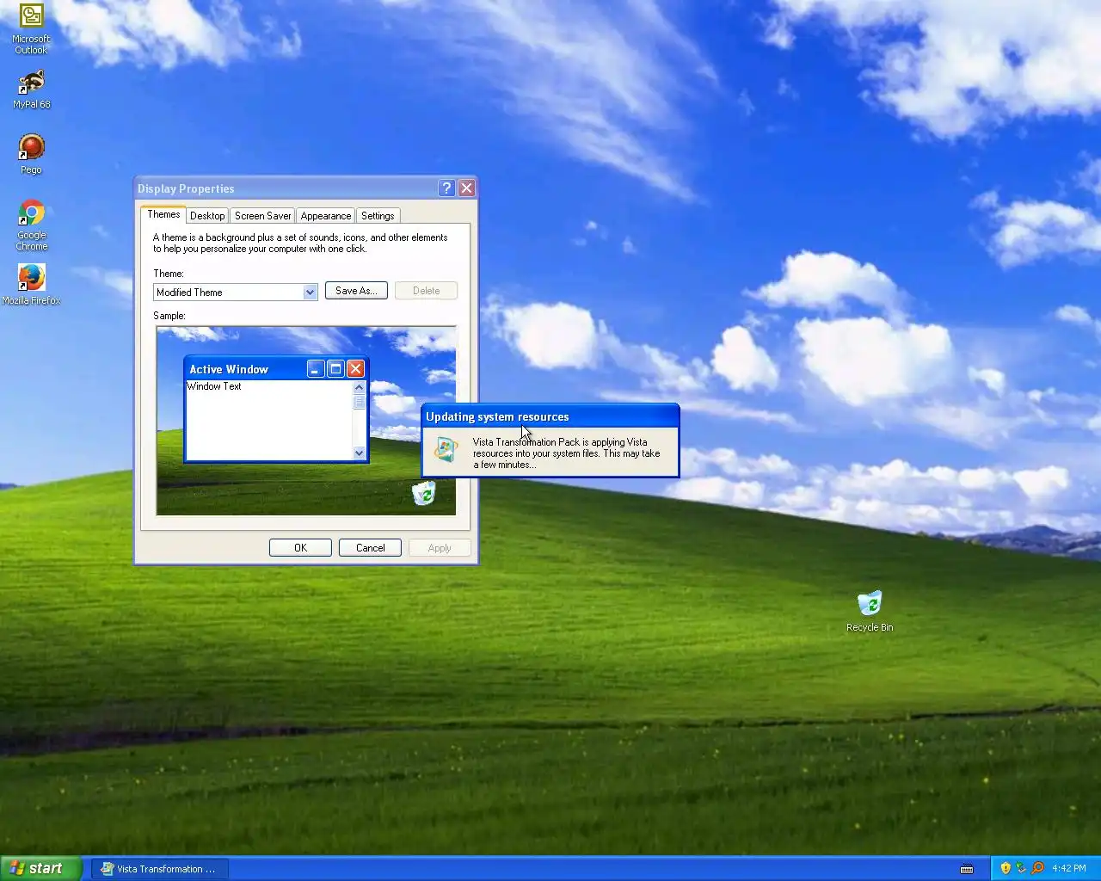Open the Start menu
The height and width of the screenshot is (881, 1101).
click(41, 868)
